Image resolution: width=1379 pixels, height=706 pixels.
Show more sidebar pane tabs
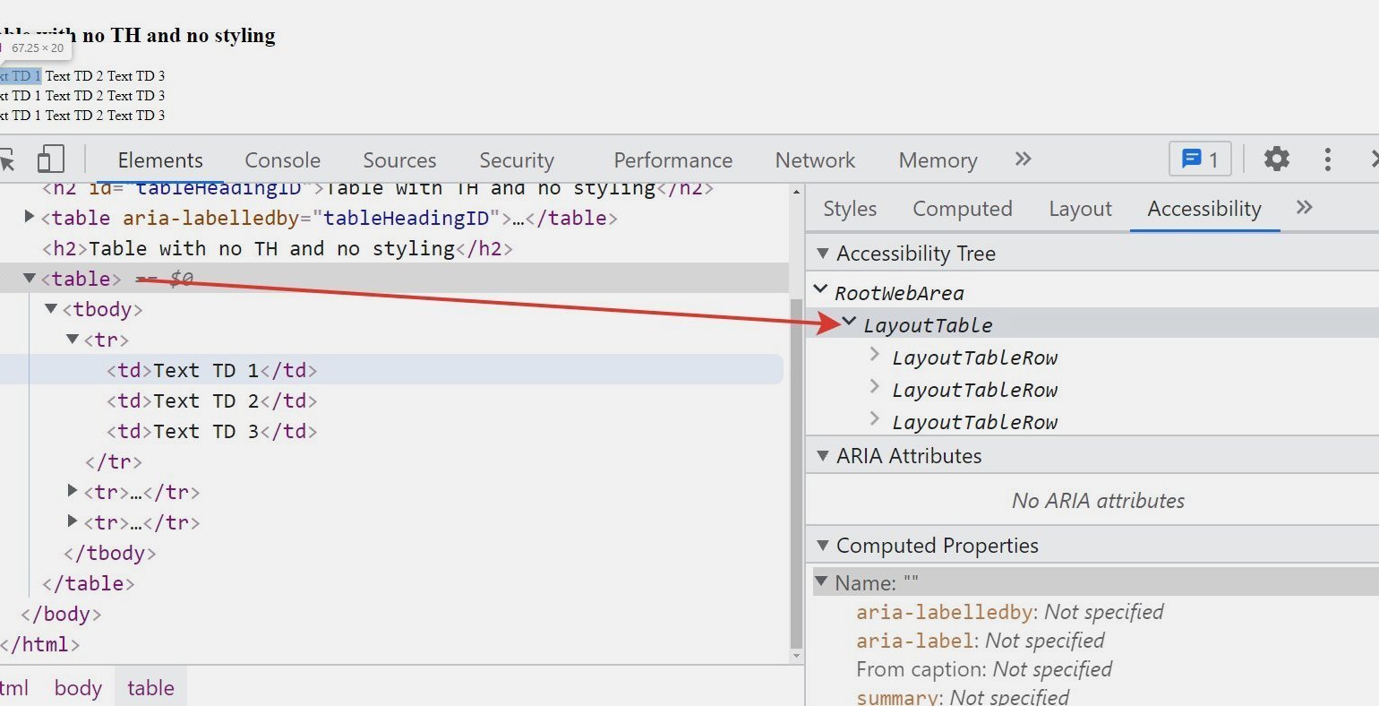(1304, 208)
